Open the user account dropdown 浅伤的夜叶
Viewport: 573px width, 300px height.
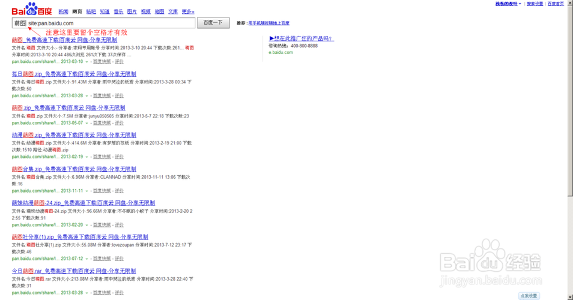pos(508,4)
